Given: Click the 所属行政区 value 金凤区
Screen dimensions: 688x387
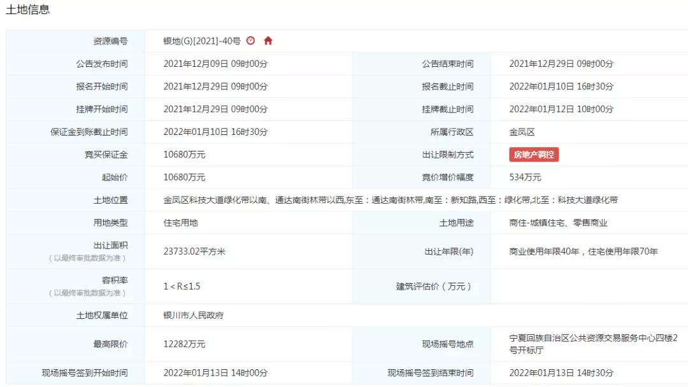Looking at the screenshot, I should point(522,132).
